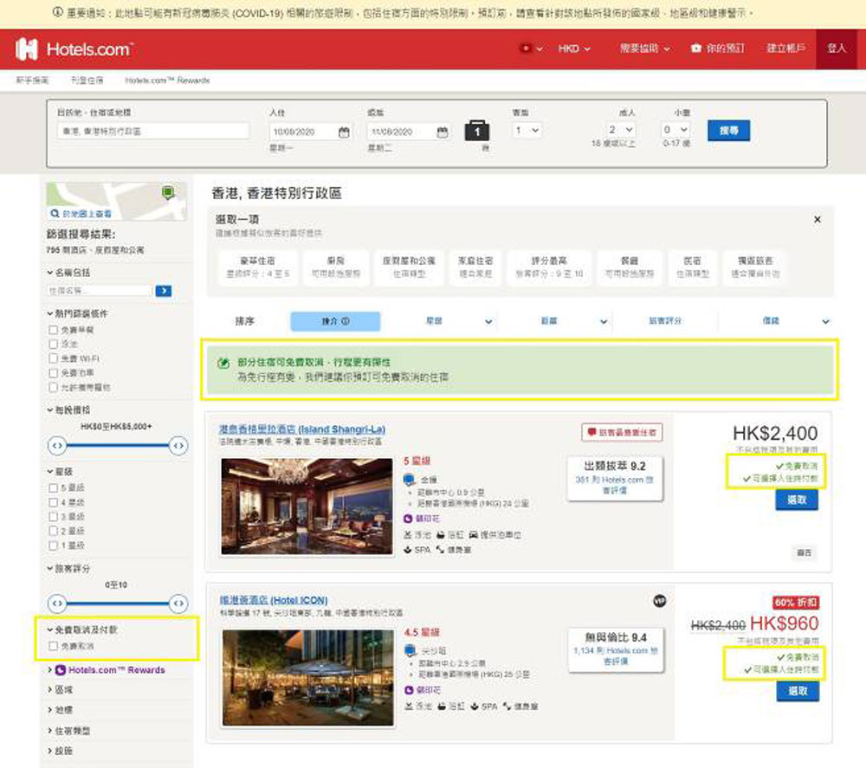Viewport: 866px width, 768px height.
Task: Click the destination input field
Action: 152,132
